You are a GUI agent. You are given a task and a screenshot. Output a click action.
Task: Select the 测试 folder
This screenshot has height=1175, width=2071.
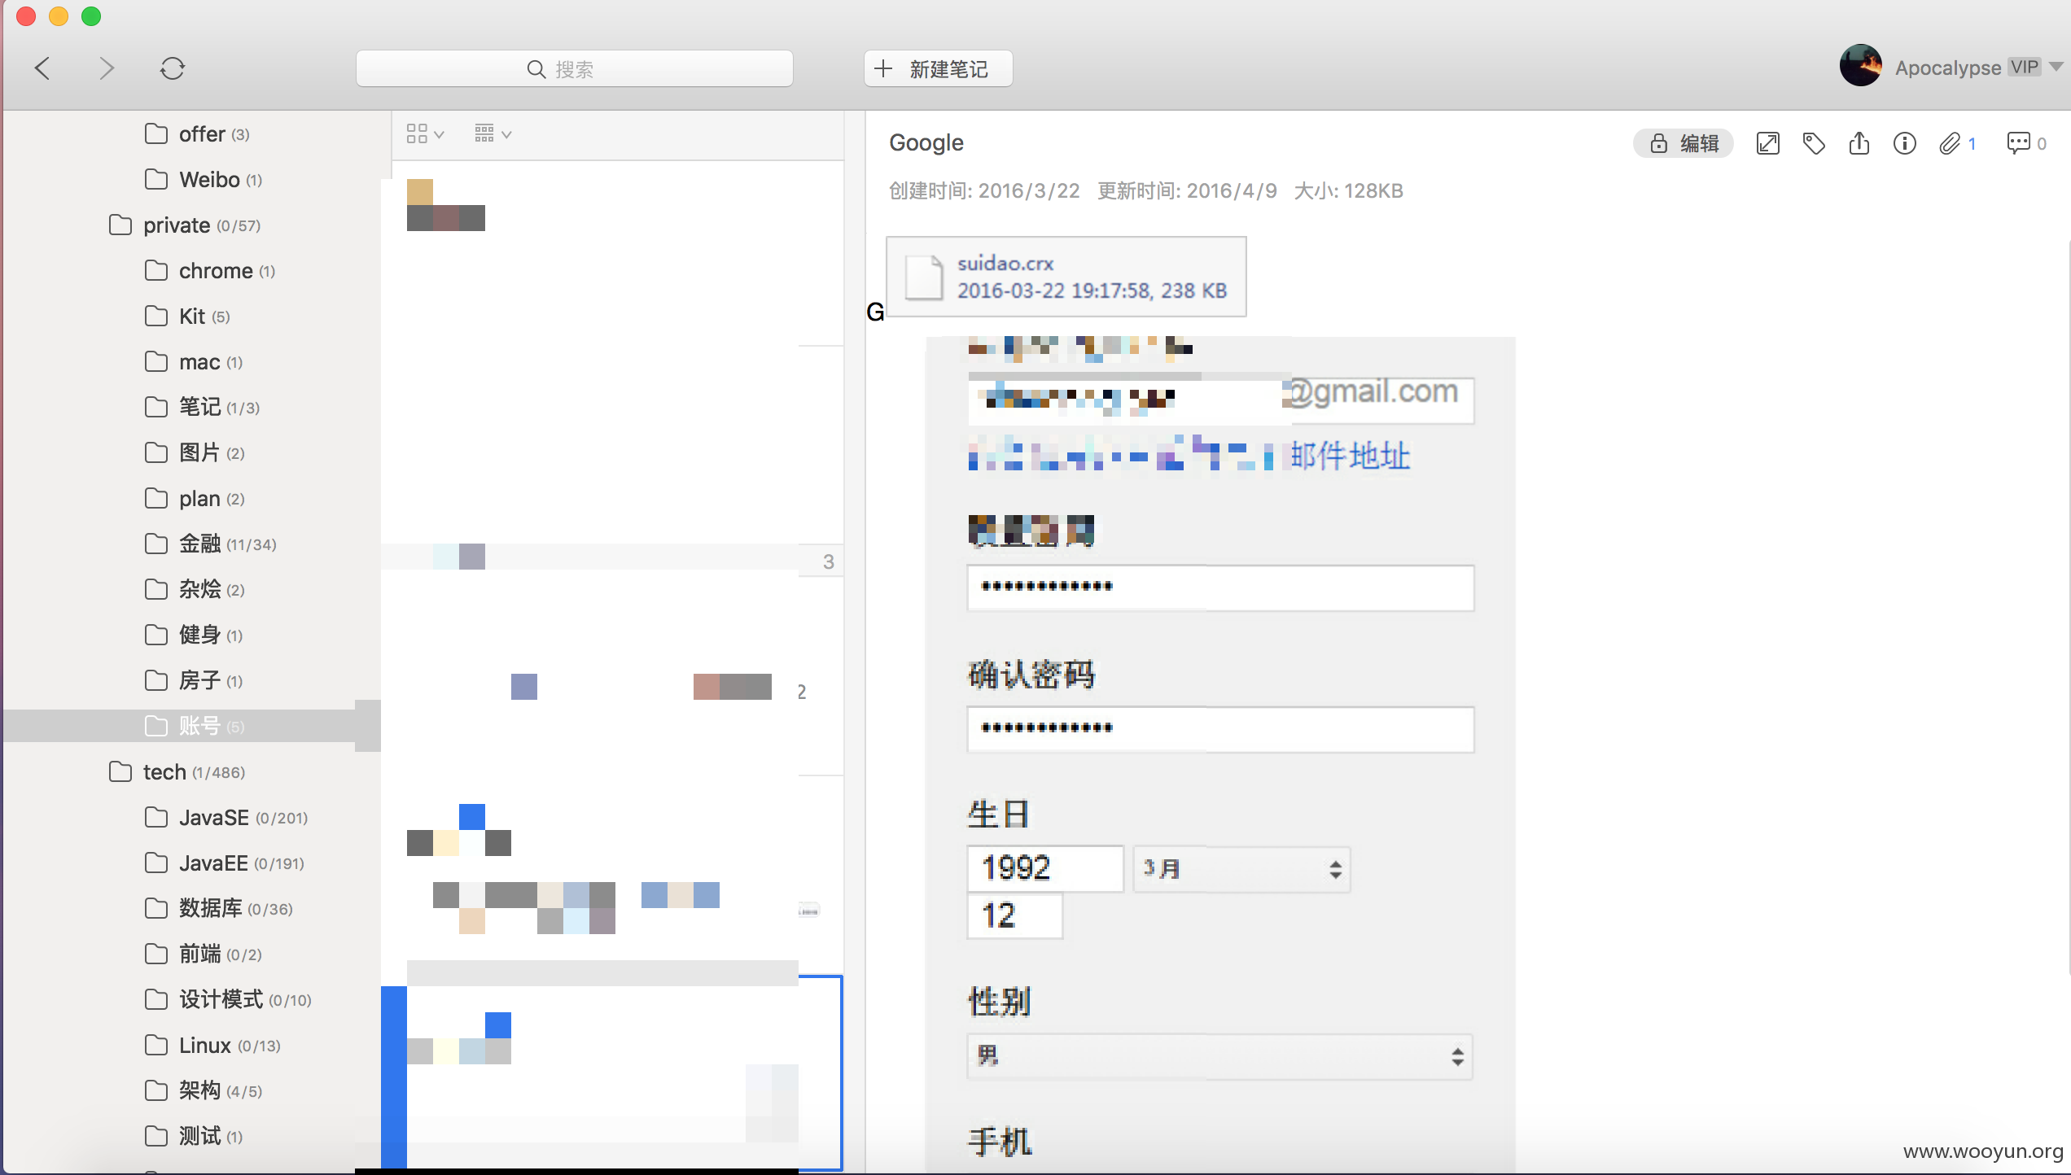[194, 1137]
